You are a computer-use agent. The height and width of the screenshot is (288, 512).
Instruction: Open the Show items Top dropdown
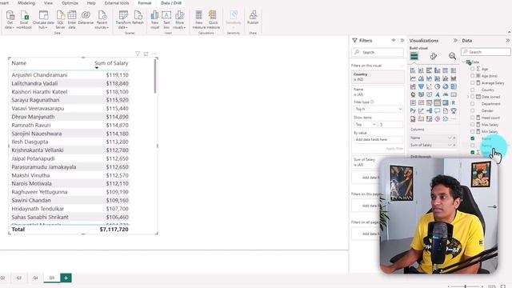[365, 125]
